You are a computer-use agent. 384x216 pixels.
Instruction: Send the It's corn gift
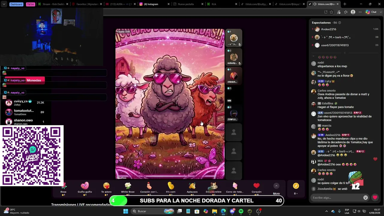point(171,189)
